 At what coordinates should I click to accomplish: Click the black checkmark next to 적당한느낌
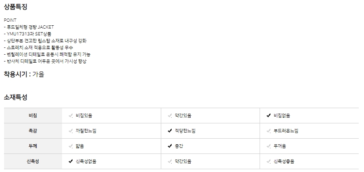click(x=170, y=131)
